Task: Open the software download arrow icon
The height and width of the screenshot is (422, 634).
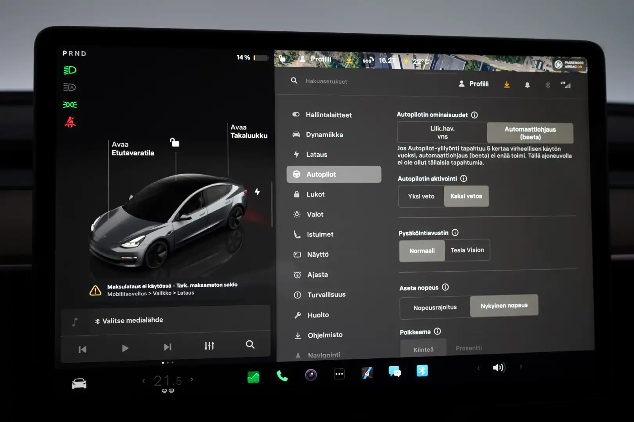Action: coord(507,84)
